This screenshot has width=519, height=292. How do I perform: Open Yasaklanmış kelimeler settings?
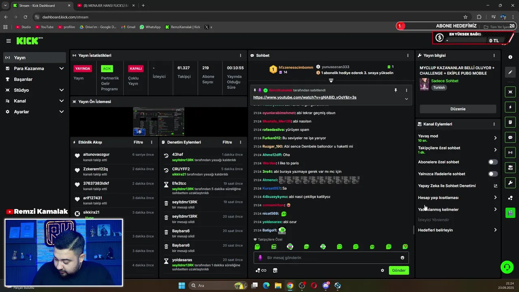pyautogui.click(x=457, y=209)
